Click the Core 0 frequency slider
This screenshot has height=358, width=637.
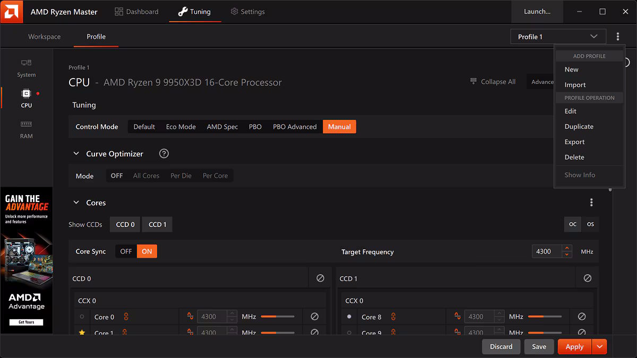coord(277,317)
